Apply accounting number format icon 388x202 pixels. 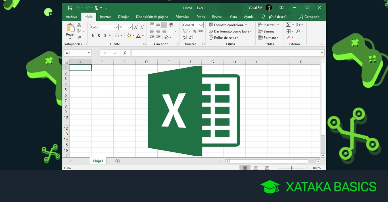[x=185, y=31]
